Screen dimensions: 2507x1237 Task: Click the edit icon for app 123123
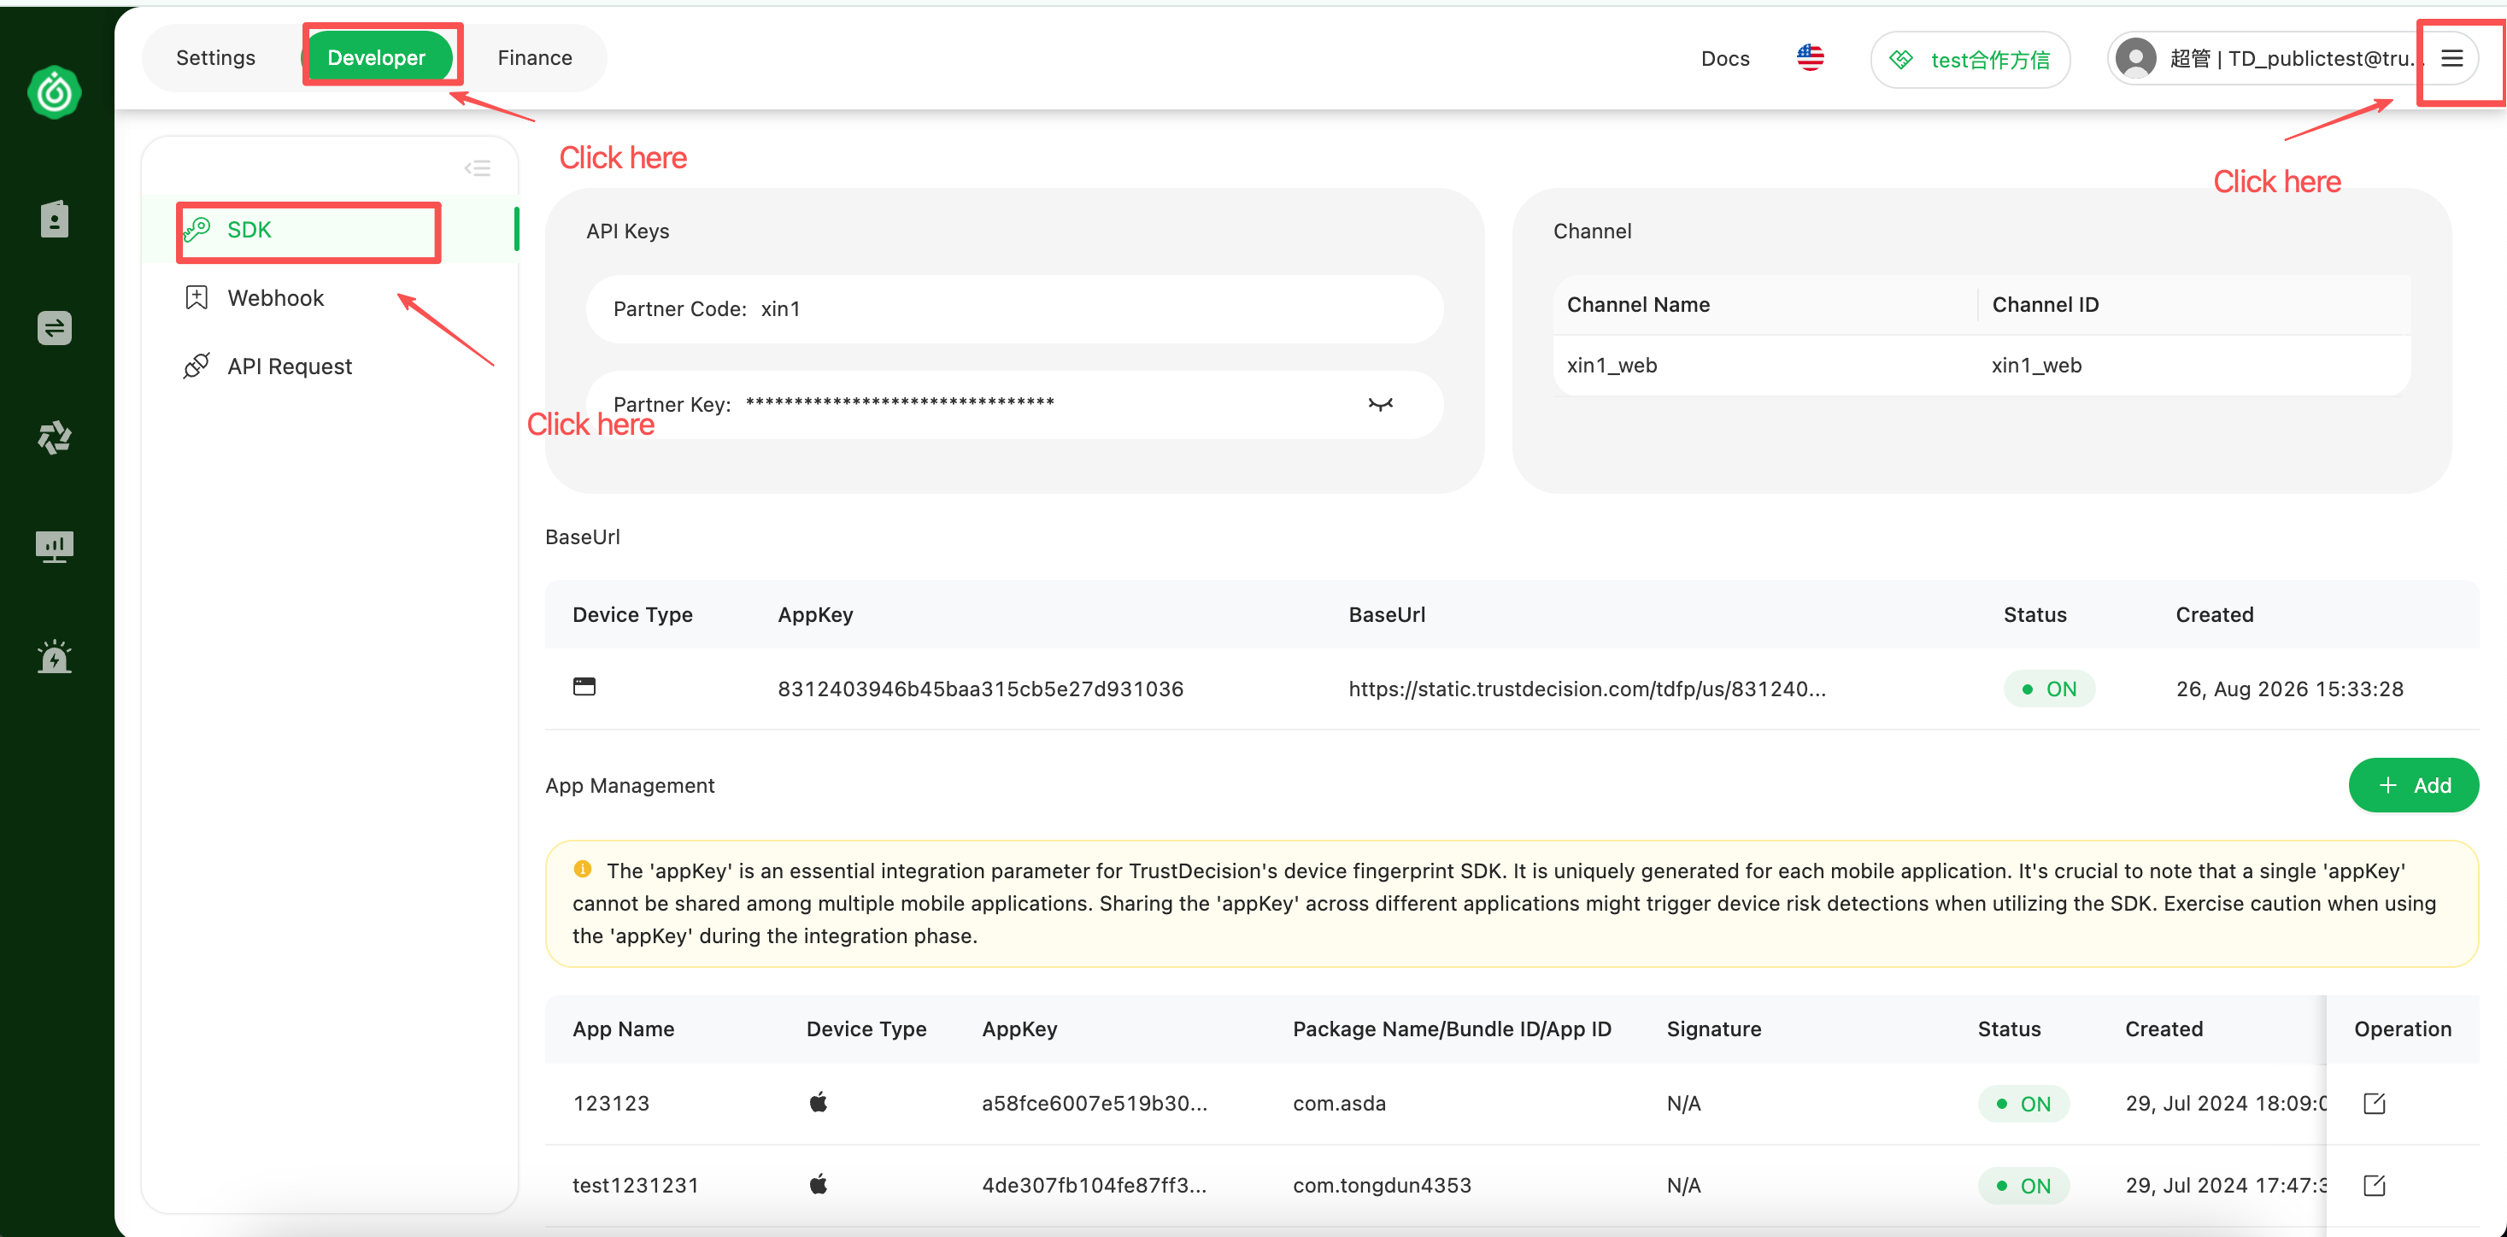[2374, 1103]
